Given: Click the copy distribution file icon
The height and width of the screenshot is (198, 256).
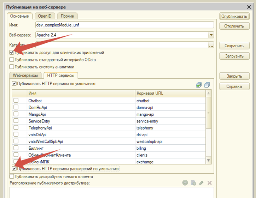Looking at the screenshot, I should click(x=193, y=183).
